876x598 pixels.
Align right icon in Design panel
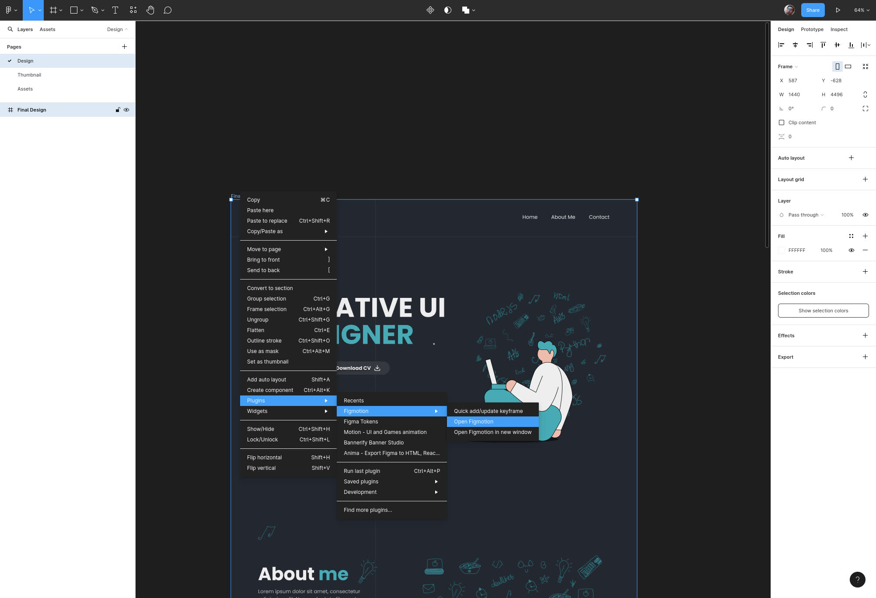[810, 45]
